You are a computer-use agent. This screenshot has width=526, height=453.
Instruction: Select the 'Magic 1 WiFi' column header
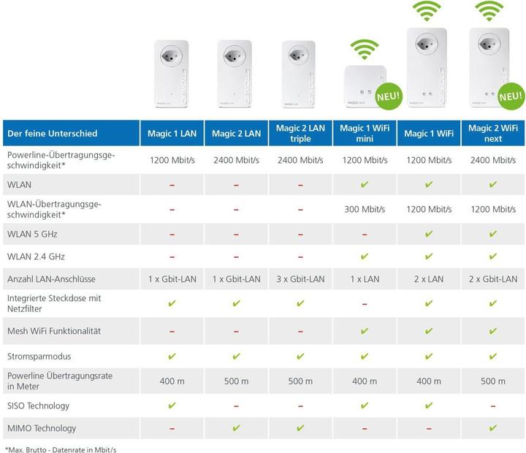click(429, 133)
